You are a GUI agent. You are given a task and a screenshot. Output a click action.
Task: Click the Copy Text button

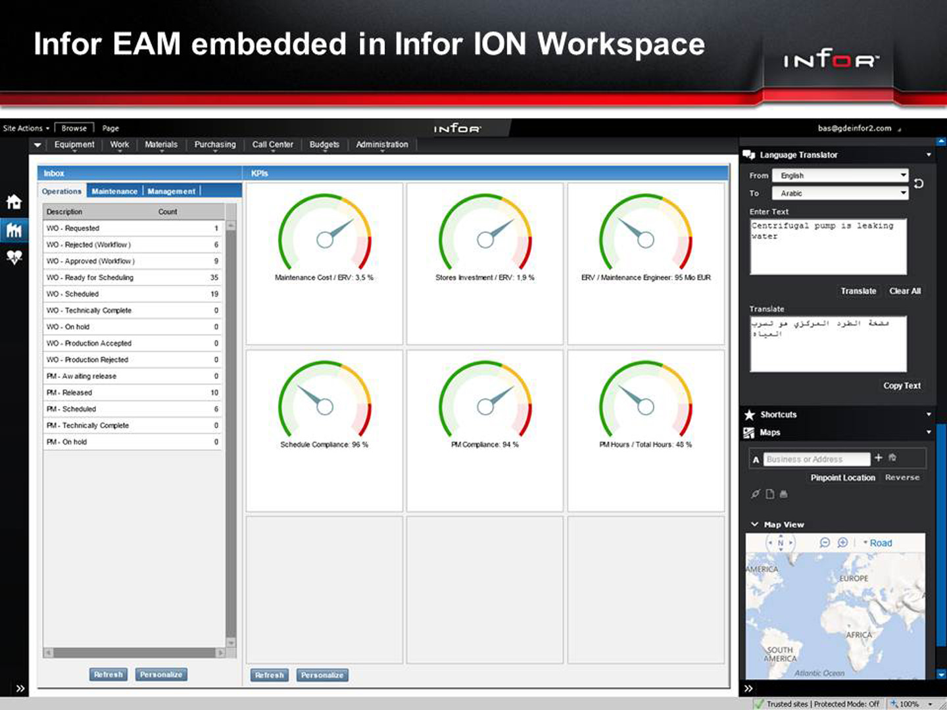click(902, 386)
